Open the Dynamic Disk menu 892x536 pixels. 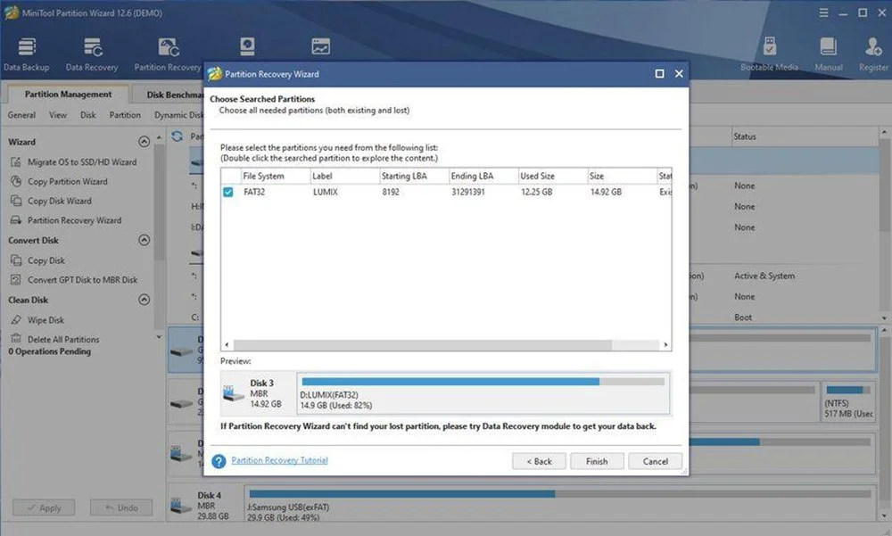178,115
